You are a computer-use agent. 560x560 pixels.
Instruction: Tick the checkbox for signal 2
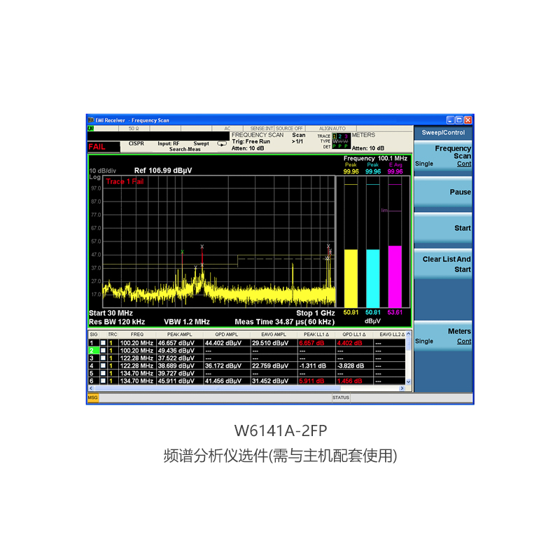click(x=103, y=351)
